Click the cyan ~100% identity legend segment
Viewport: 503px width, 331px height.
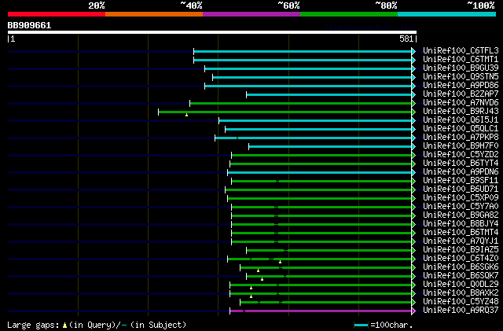tap(446, 14)
